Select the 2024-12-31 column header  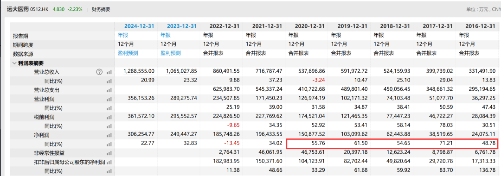(139, 26)
